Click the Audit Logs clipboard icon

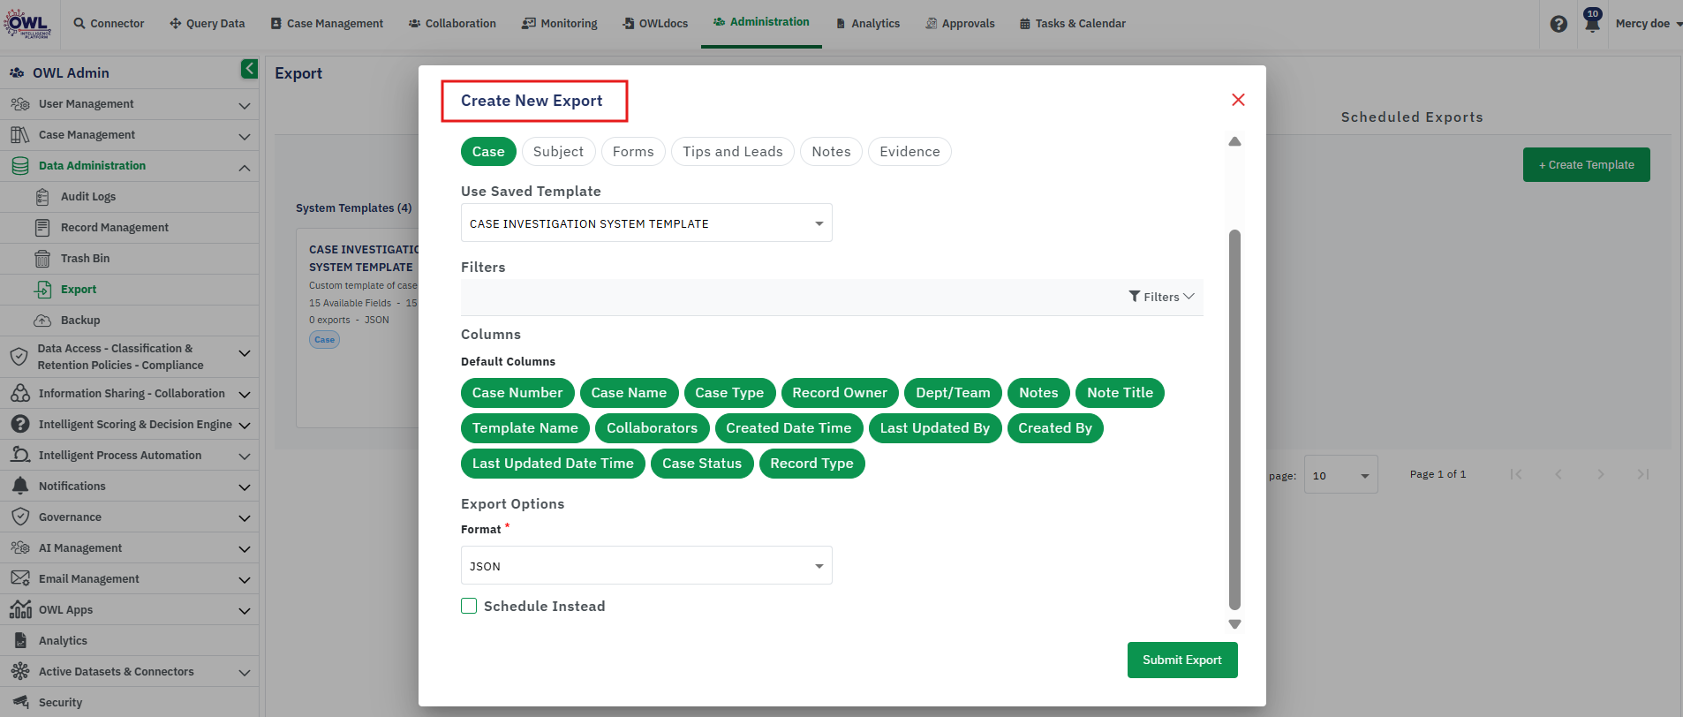(42, 197)
